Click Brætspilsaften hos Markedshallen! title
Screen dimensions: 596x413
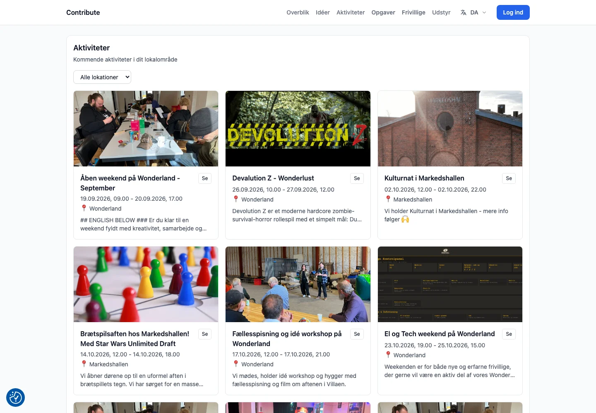tap(135, 339)
